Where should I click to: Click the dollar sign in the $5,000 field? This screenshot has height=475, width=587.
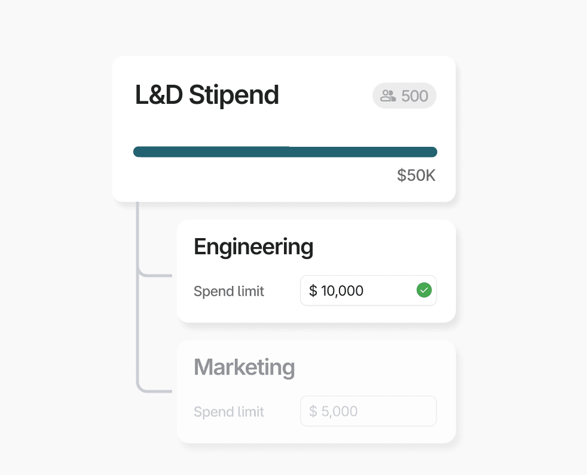(x=311, y=411)
